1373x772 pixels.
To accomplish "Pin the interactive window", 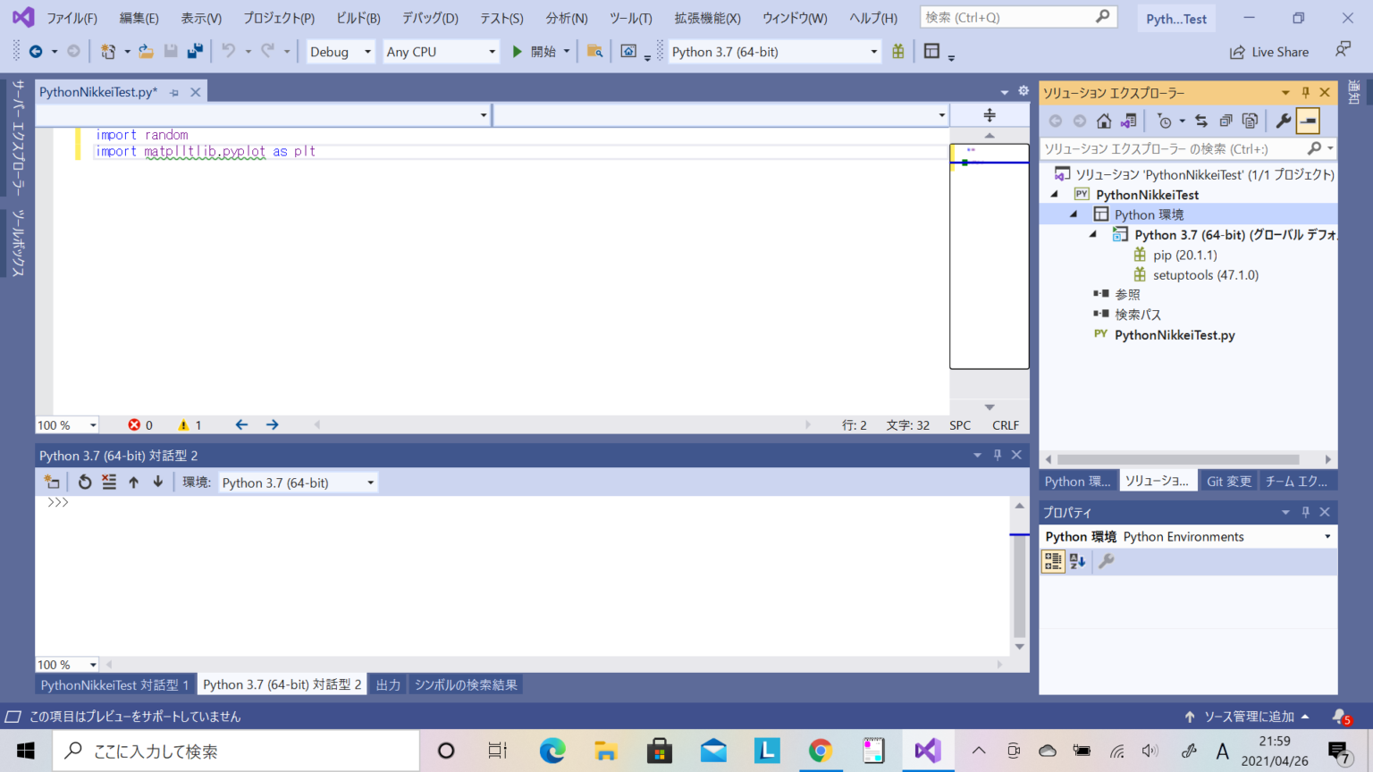I will tap(997, 455).
